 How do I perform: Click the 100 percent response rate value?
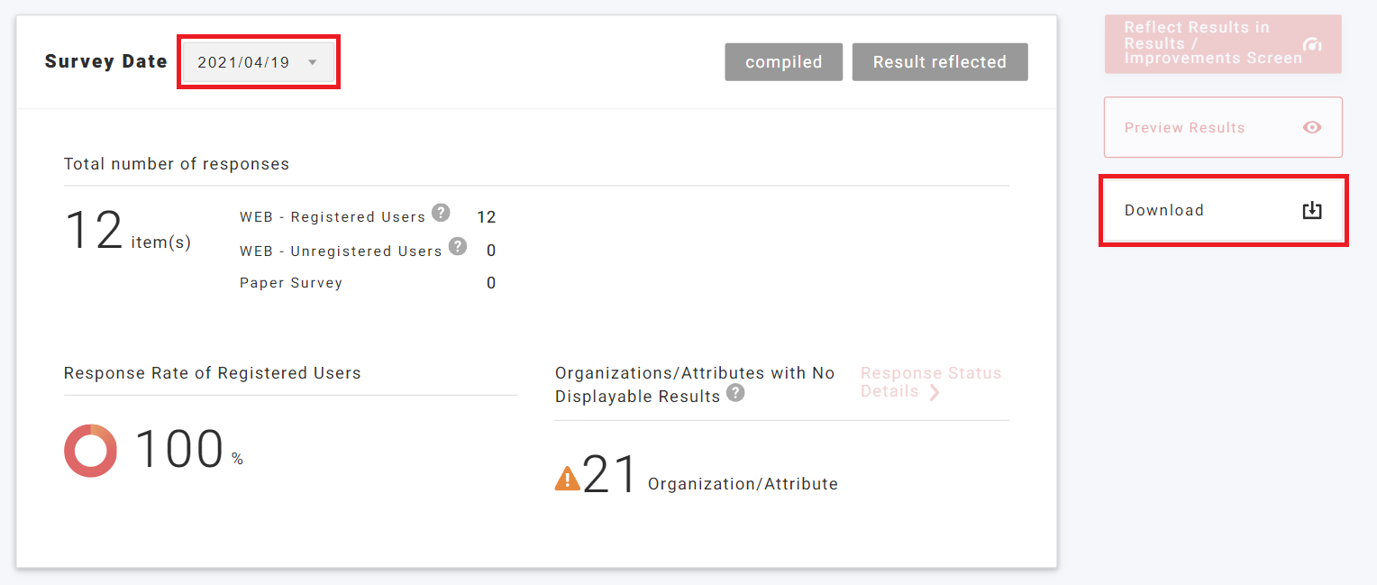179,449
